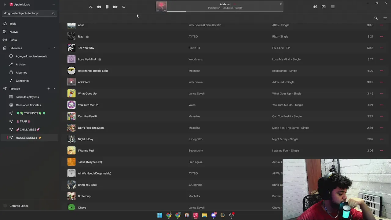The image size is (391, 220).
Task: Open more options for Addicted row
Action: pyautogui.click(x=382, y=82)
